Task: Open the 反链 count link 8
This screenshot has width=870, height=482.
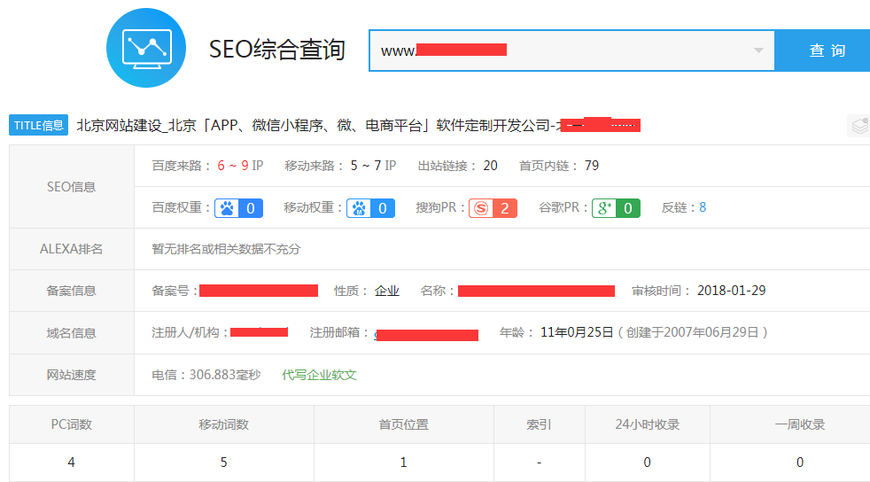Action: click(x=703, y=207)
